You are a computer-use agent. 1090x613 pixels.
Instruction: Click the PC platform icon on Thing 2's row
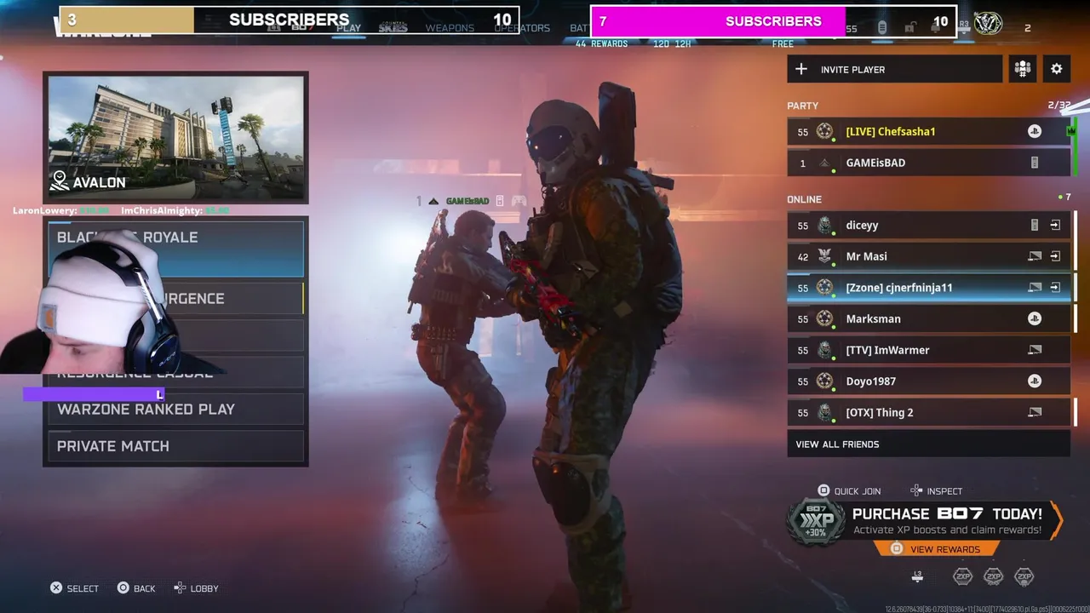(1035, 412)
